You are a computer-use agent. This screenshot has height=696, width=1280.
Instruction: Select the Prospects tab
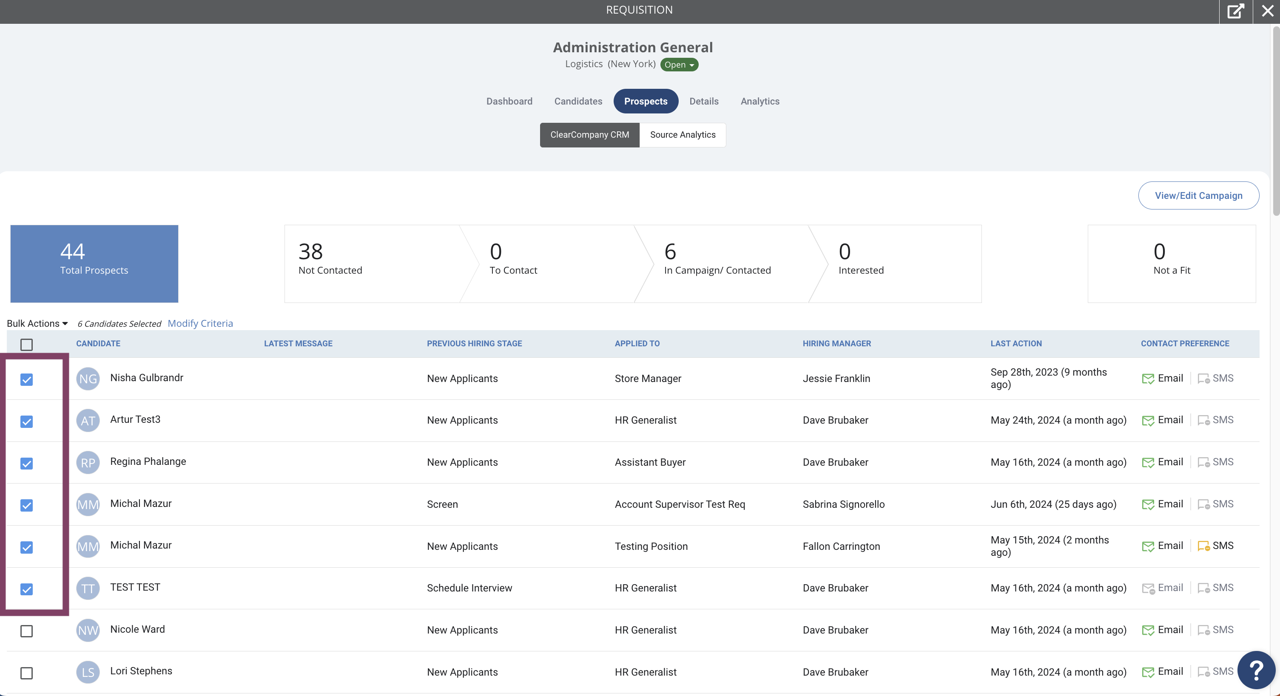click(646, 101)
